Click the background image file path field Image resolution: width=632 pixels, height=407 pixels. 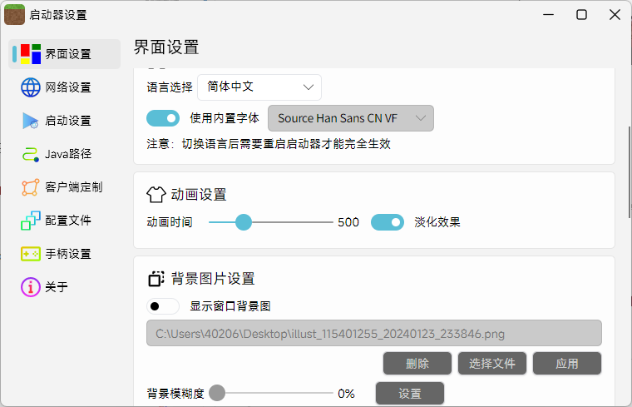pyautogui.click(x=373, y=334)
